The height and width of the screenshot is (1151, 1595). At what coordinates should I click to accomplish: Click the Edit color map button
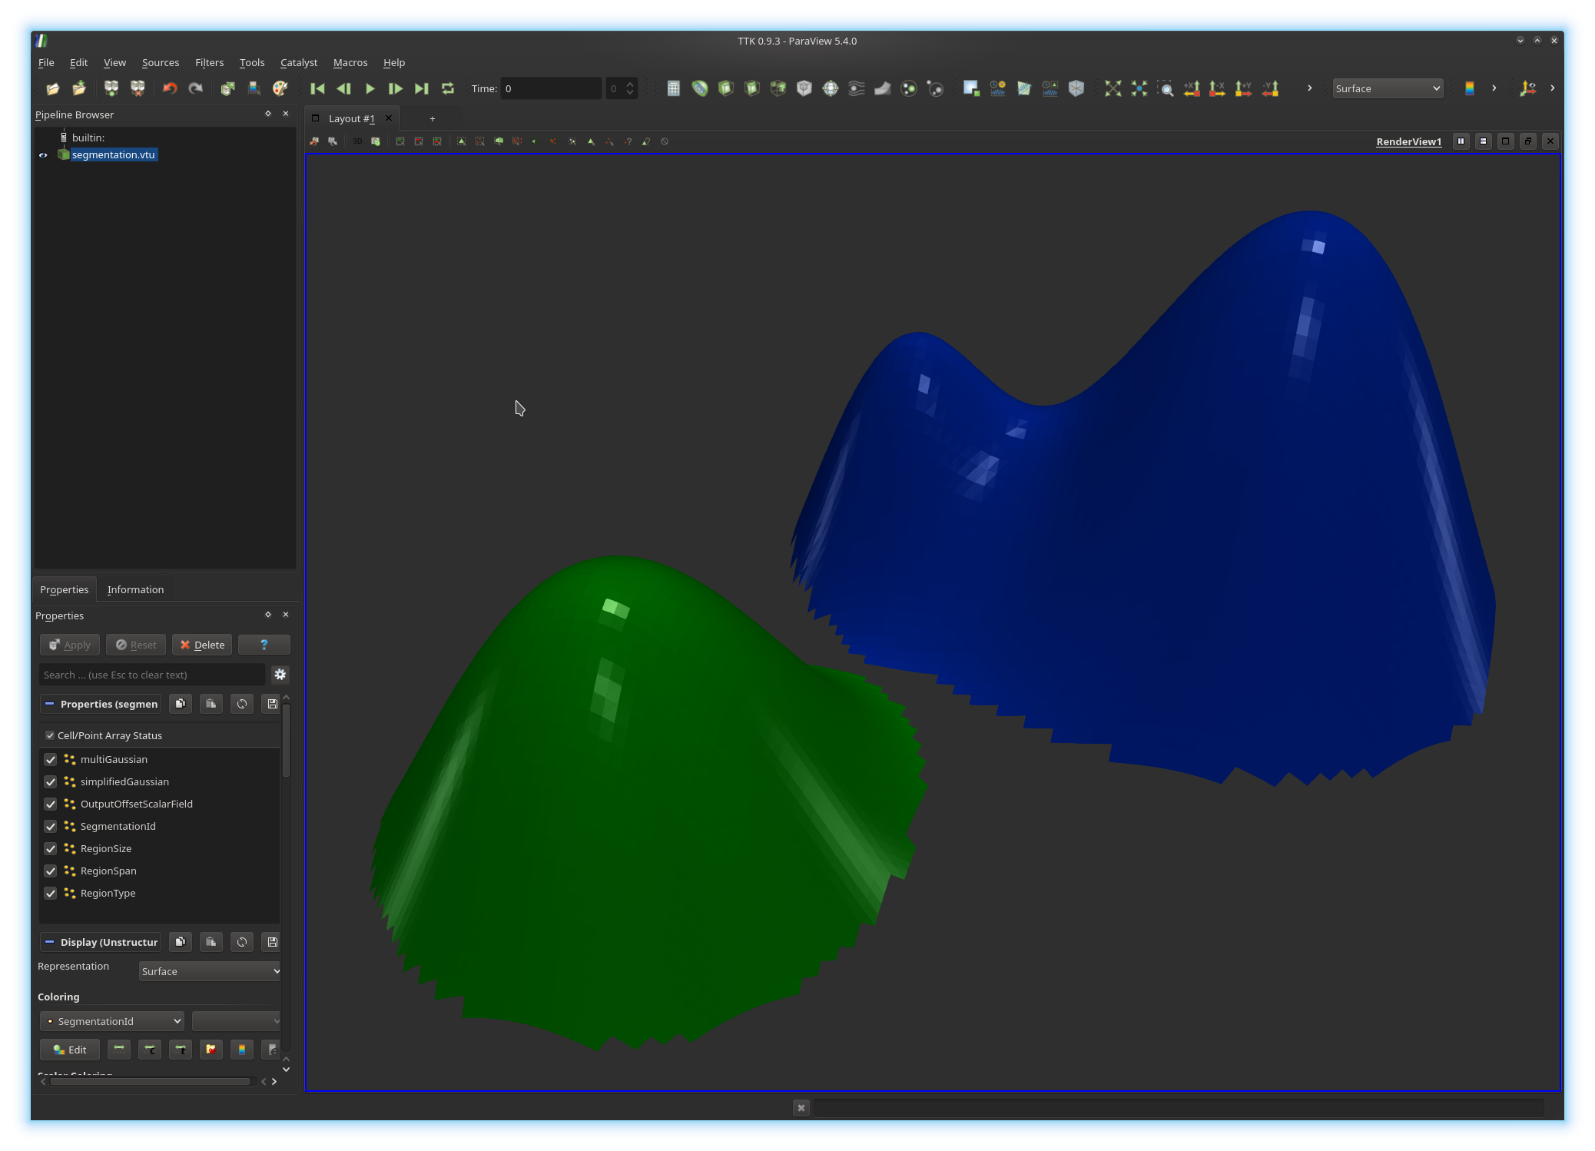70,1050
